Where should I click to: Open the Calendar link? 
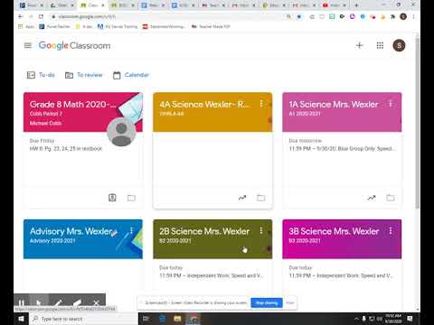131,75
